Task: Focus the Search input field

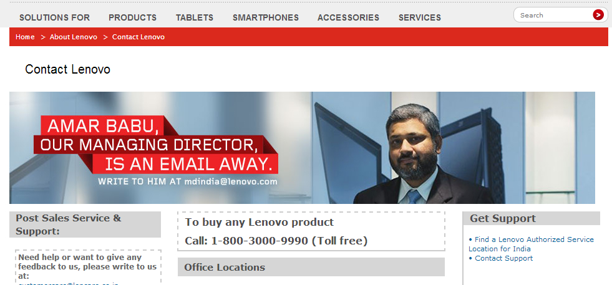Action: tap(554, 15)
